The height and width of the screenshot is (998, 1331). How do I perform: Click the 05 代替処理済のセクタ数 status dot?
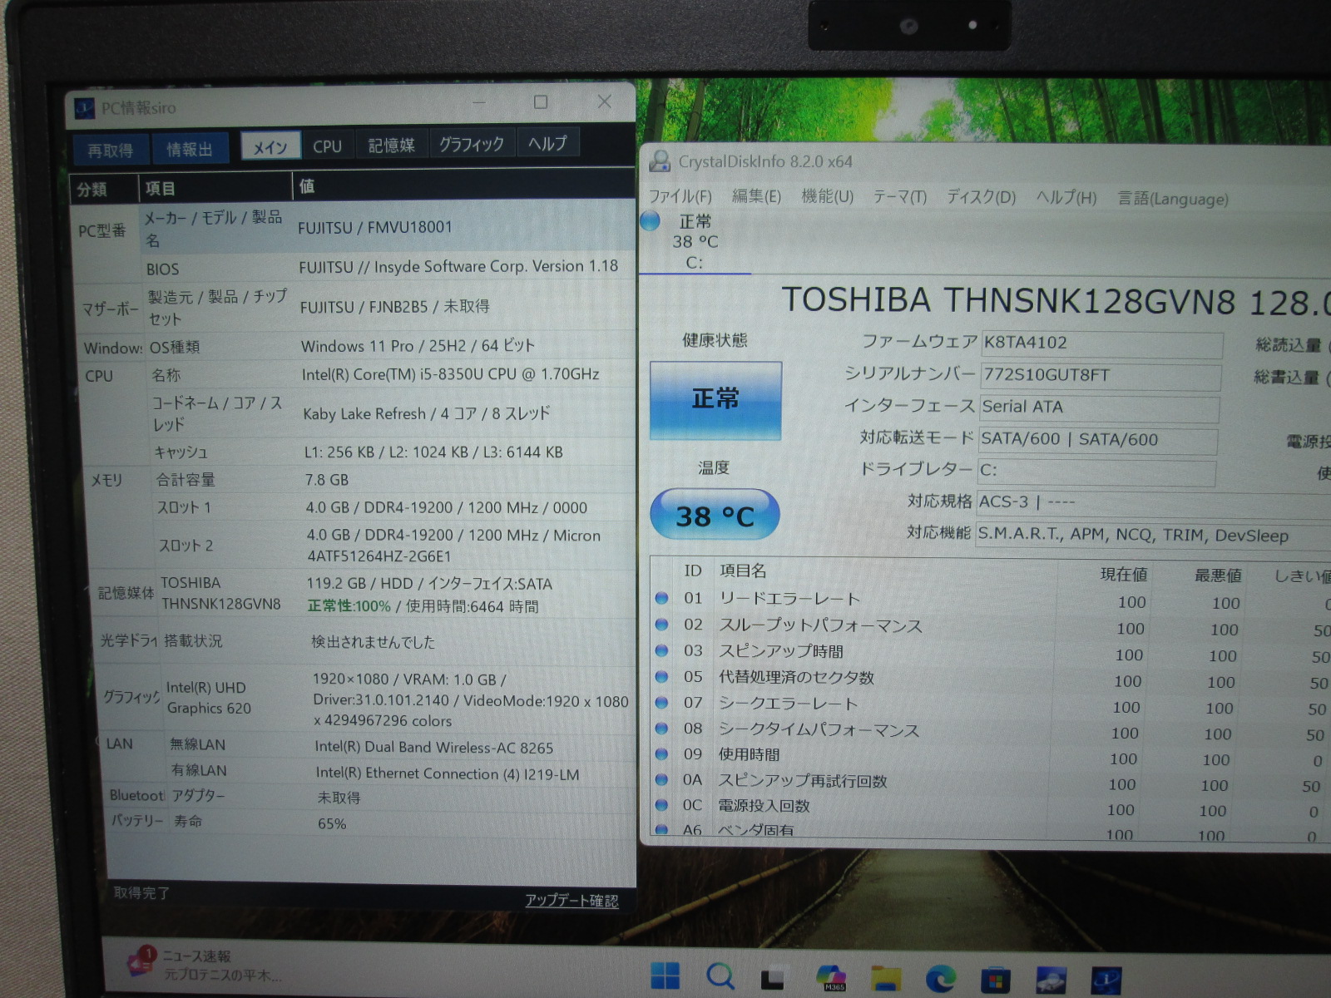pos(662,676)
